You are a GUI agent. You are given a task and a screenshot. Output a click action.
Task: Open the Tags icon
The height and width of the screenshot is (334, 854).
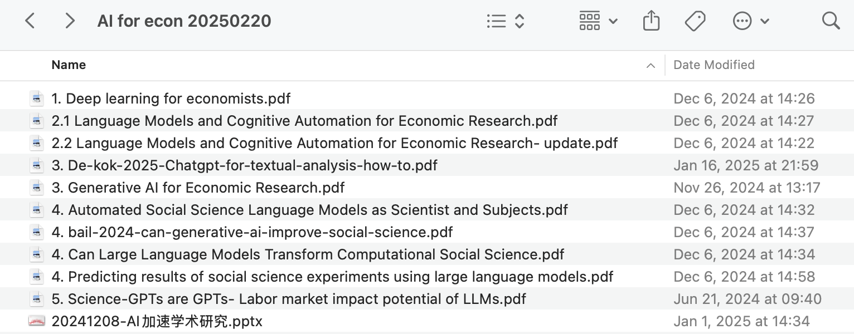[x=695, y=21]
